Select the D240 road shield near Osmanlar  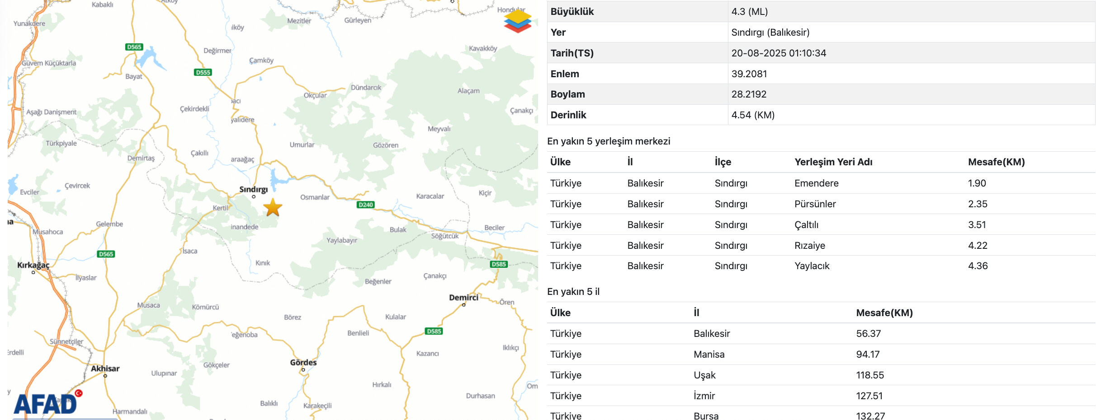[366, 204]
